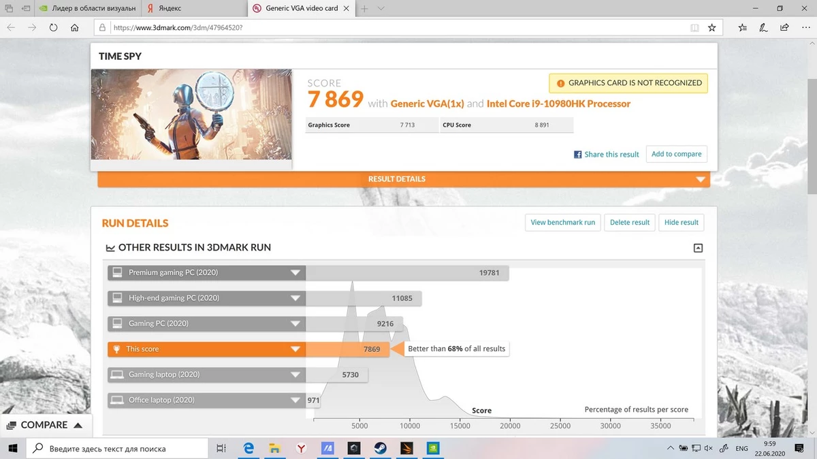Expand the Result Details bar

[x=404, y=179]
